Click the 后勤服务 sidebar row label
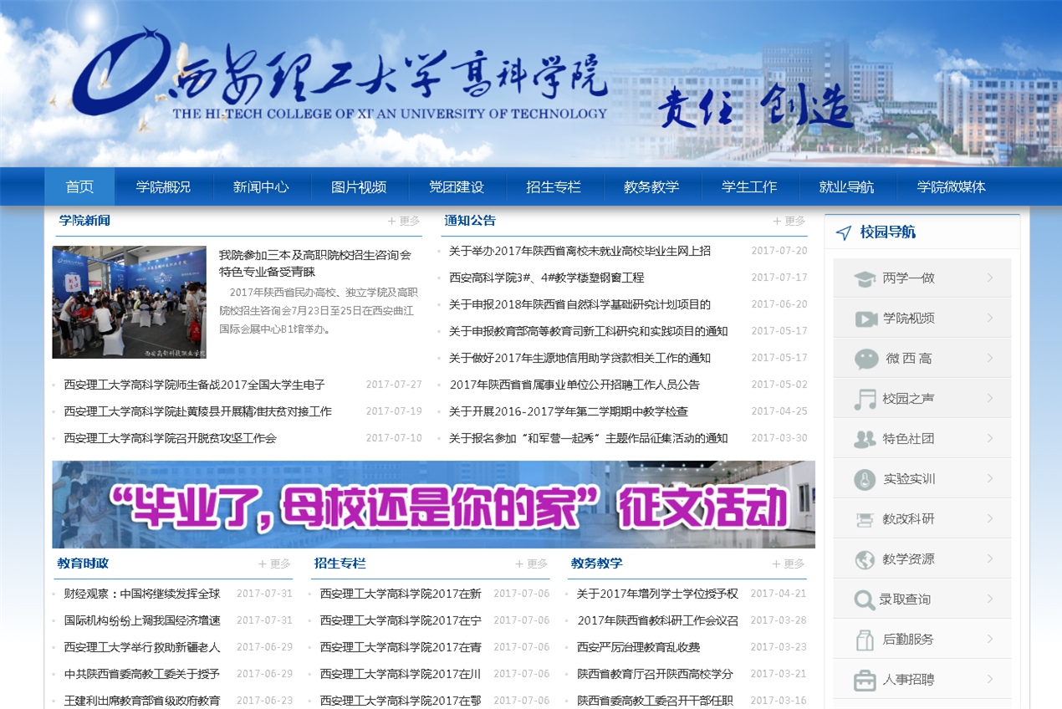Image resolution: width=1062 pixels, height=709 pixels. pos(908,640)
